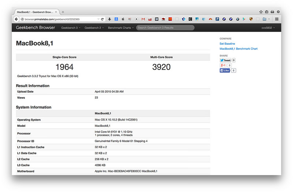The height and width of the screenshot is (192, 293).
Task: Click the upload date April 05 2015 value
Action: tap(109, 91)
